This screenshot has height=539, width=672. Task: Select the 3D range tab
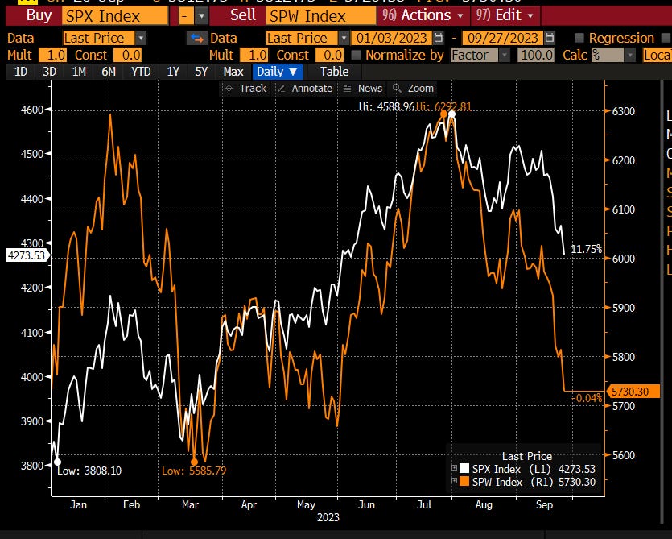[x=49, y=72]
